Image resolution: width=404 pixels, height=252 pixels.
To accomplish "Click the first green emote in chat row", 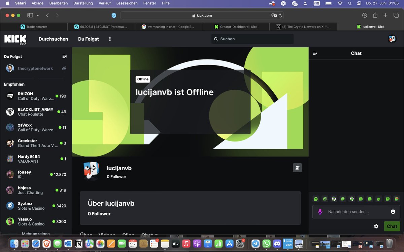I will click(x=316, y=199).
